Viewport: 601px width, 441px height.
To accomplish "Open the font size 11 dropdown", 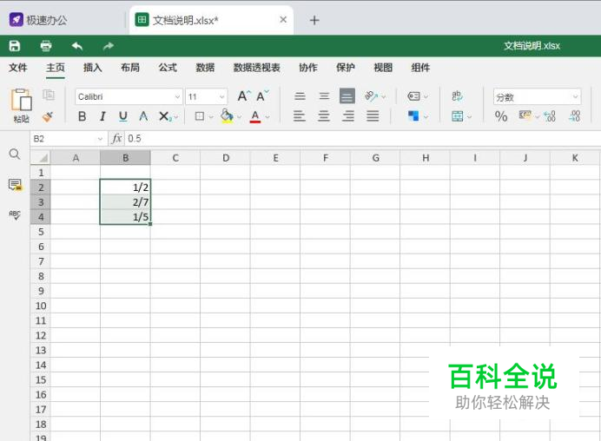I will [222, 97].
